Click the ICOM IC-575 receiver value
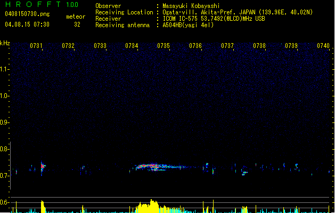 [214, 19]
